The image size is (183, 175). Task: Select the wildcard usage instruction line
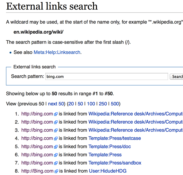click(x=94, y=22)
